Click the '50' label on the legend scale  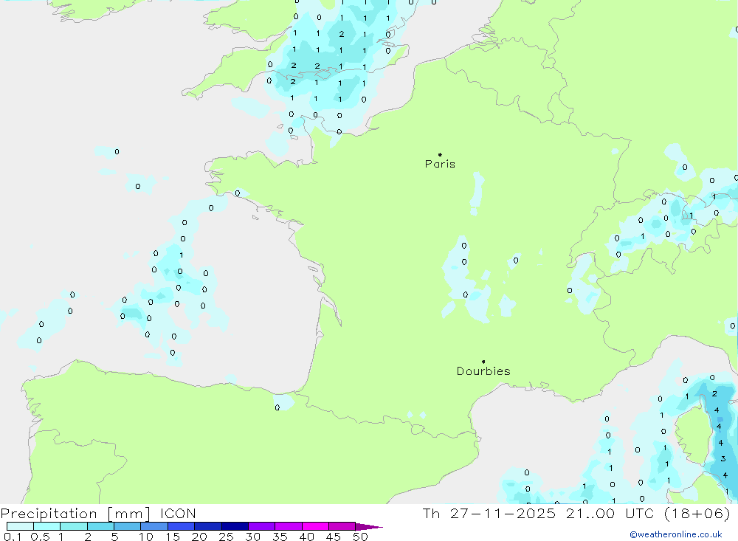coord(361,537)
